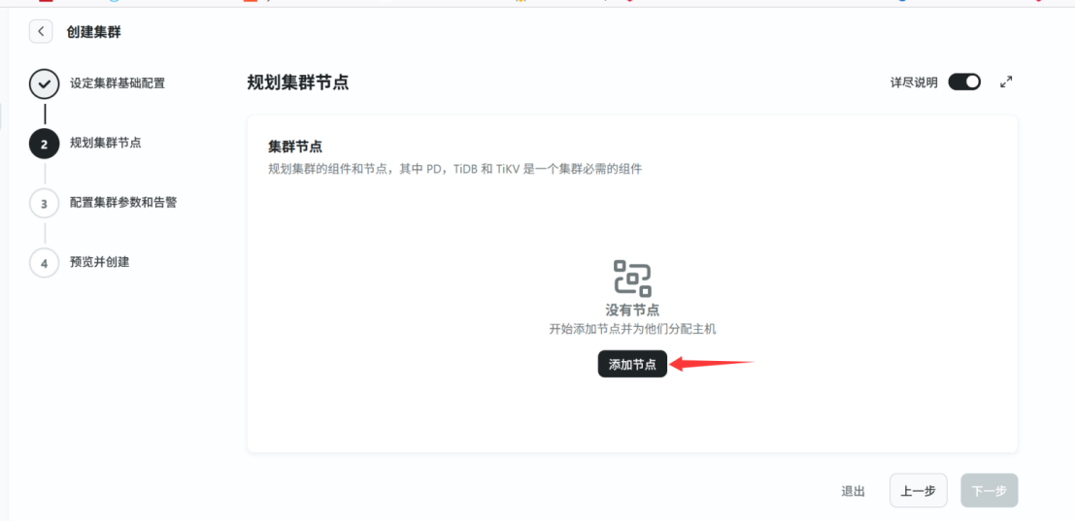The width and height of the screenshot is (1076, 522).
Task: Click the 集群节点 section heading
Action: 295,147
